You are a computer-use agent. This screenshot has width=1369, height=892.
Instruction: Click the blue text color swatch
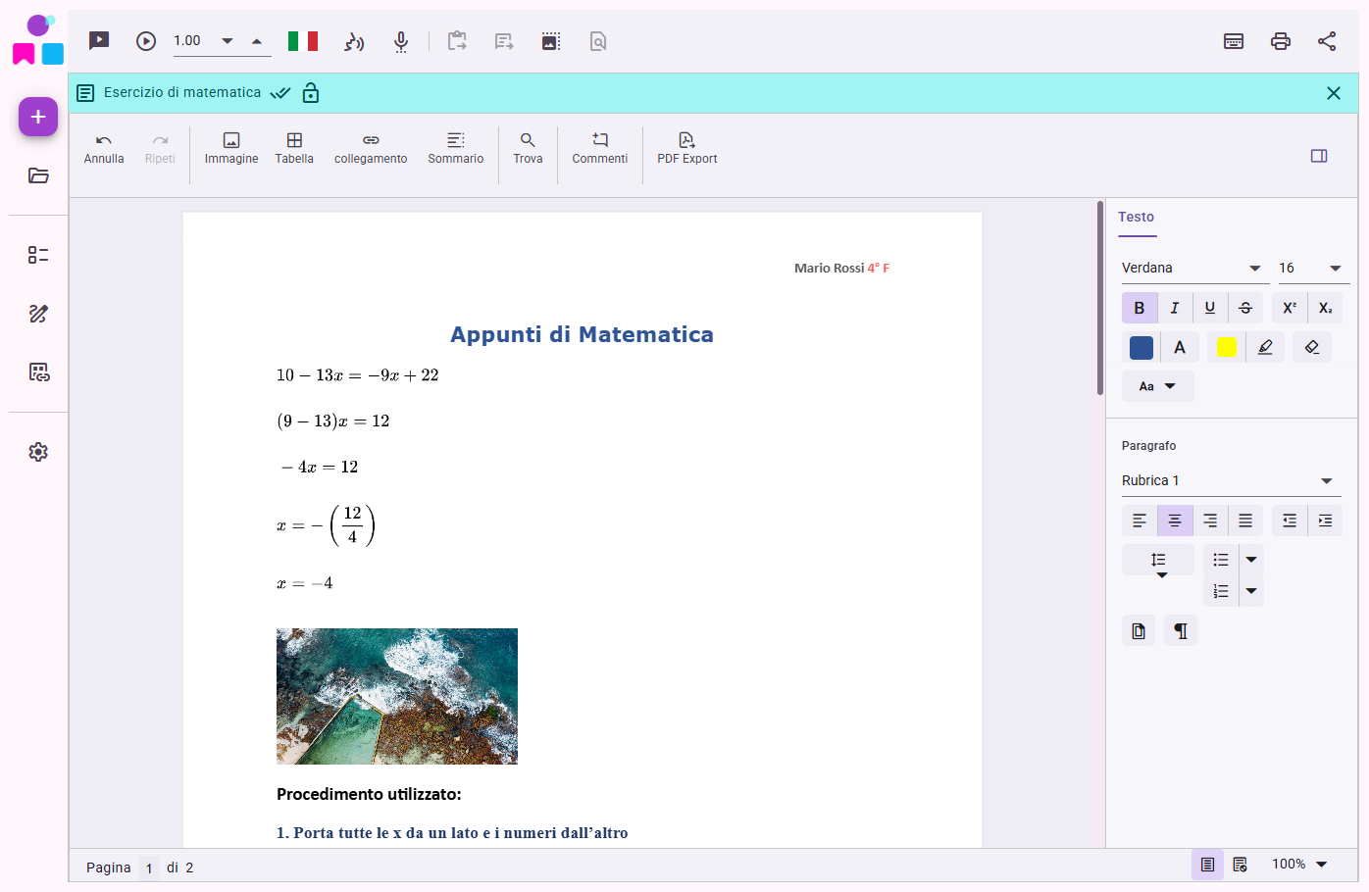(1141, 347)
